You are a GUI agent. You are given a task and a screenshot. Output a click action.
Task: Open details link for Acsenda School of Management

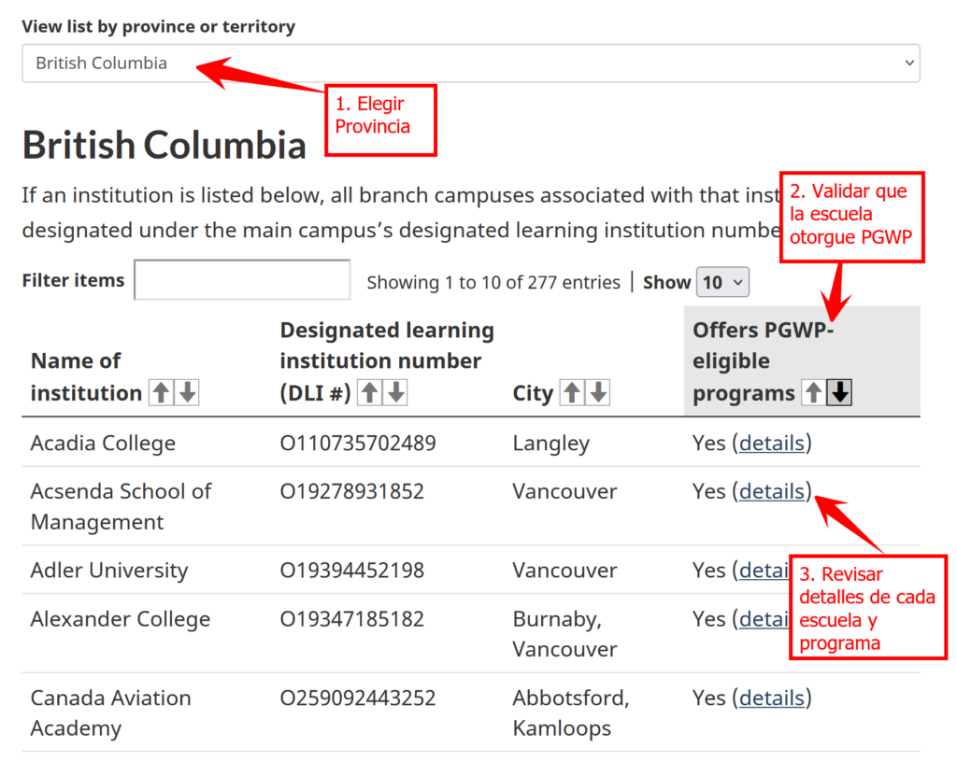click(x=772, y=491)
